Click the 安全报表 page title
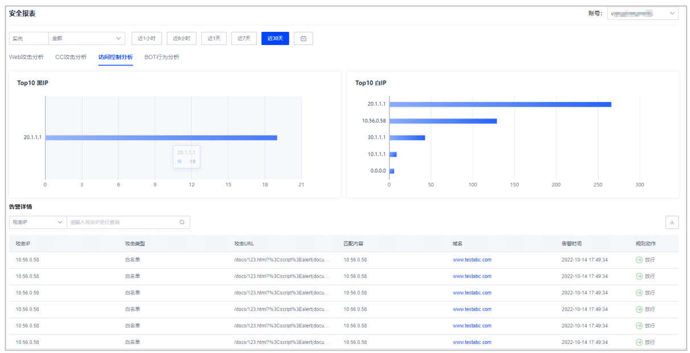Image resolution: width=690 pixels, height=353 pixels. tap(22, 13)
